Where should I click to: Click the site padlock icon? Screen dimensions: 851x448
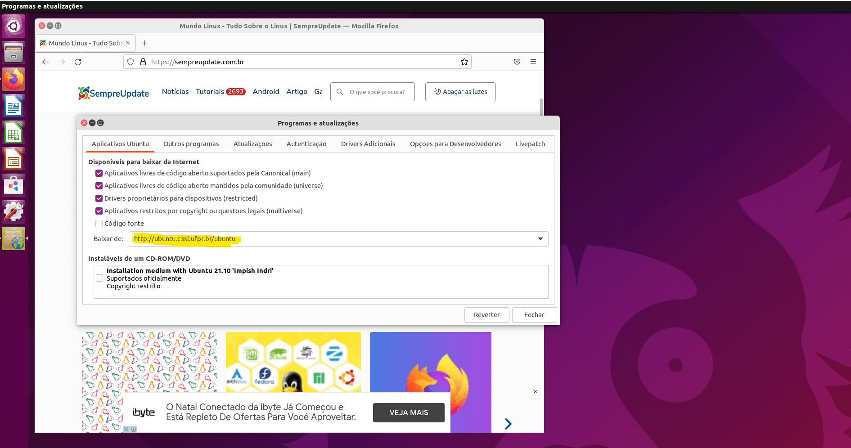tap(143, 62)
